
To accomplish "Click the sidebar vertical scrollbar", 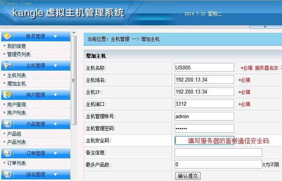I will [x=74, y=80].
